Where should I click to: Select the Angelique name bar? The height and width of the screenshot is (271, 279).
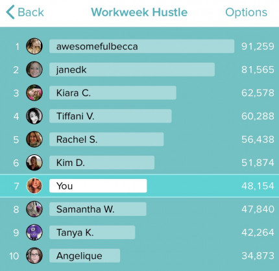point(84,256)
